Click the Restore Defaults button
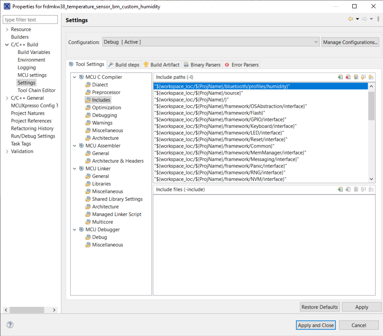Screen dimensions: 383x336 (x=320, y=307)
